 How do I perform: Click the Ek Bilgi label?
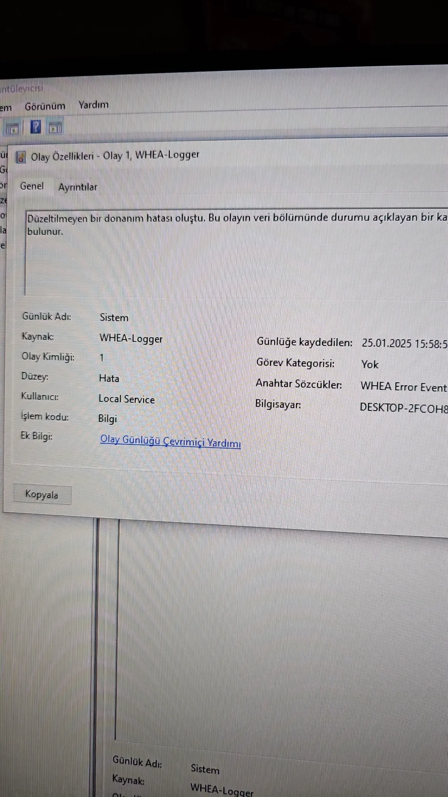[x=37, y=436]
